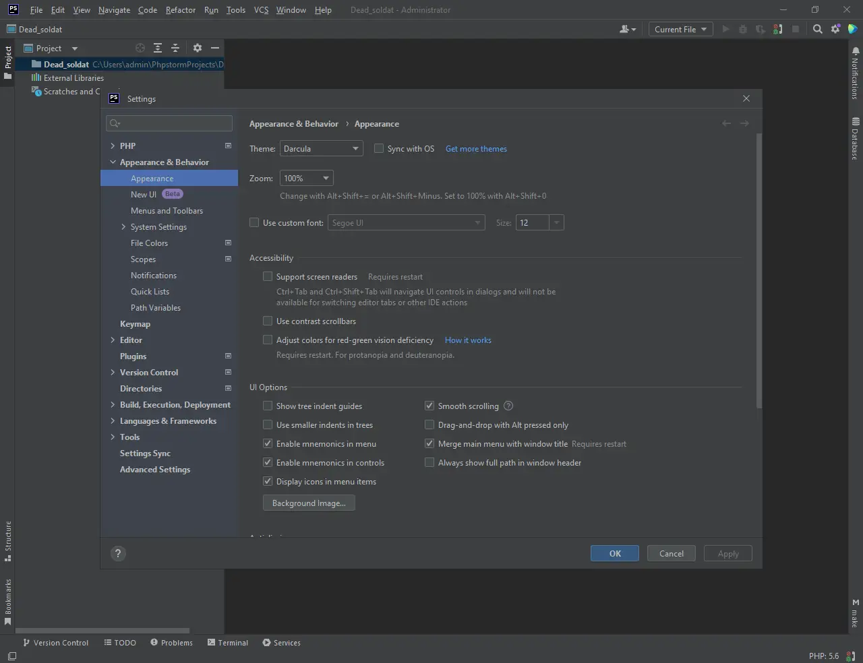Open the Refactor menu
Screen dimensions: 863x663
coord(180,10)
